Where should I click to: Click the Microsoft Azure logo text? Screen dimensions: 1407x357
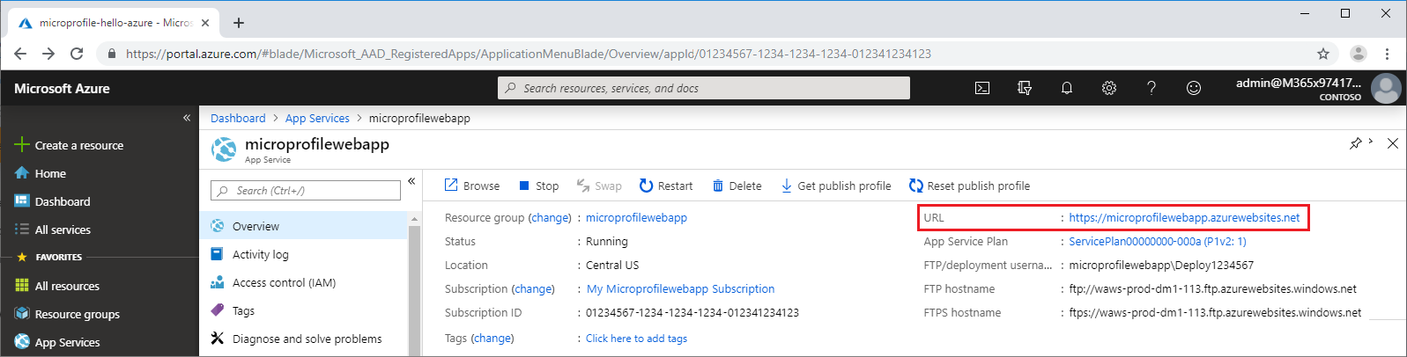tap(62, 88)
